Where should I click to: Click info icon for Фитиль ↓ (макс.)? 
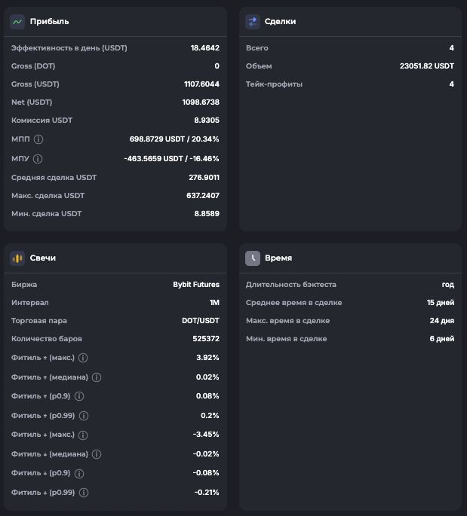(x=83, y=435)
